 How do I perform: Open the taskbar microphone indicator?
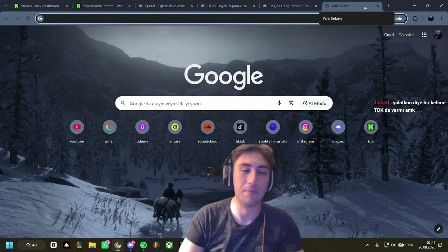[x=377, y=245]
